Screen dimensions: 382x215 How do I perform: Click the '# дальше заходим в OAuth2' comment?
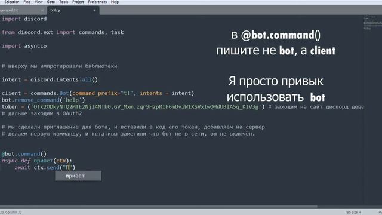coord(42,113)
